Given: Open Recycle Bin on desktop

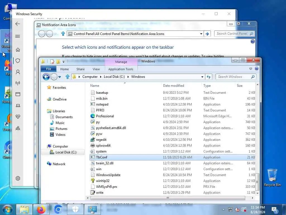Looking at the screenshot, I should pyautogui.click(x=272, y=177).
